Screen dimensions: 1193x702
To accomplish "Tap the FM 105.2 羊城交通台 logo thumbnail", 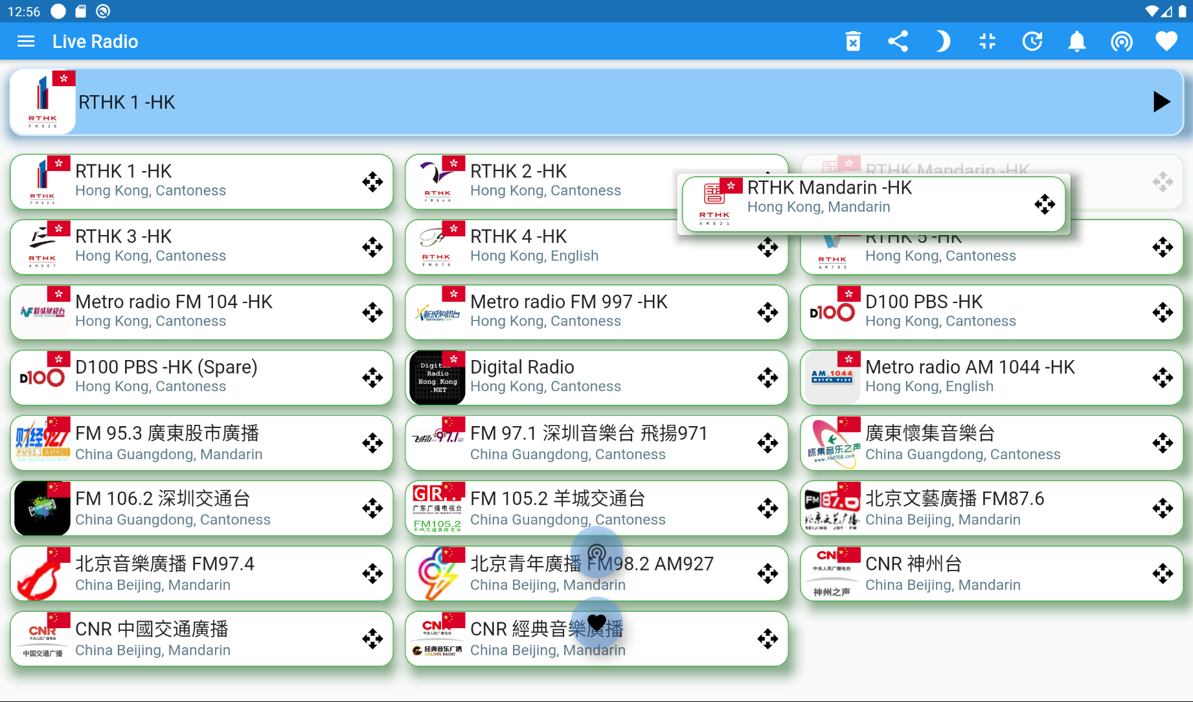I will 437,508.
